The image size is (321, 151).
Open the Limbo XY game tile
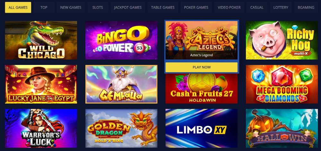pyautogui.click(x=202, y=128)
